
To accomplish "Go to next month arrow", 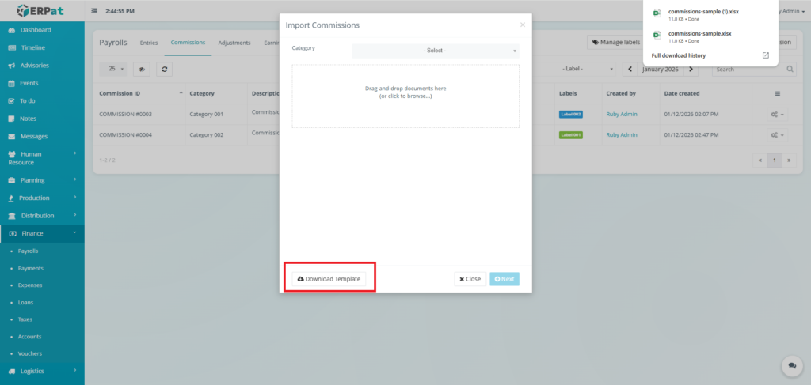I will 691,69.
